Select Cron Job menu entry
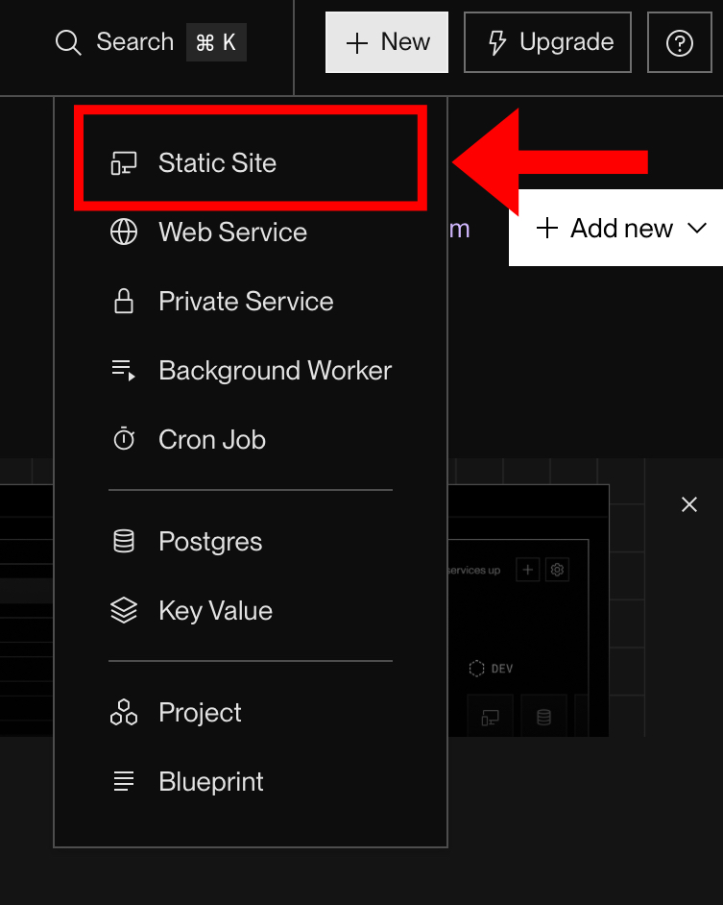723x905 pixels. pos(251,440)
